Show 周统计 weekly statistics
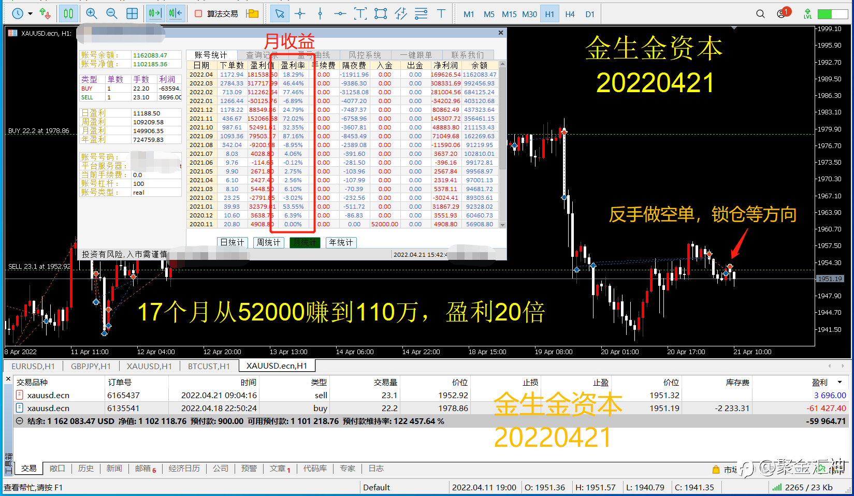This screenshot has width=854, height=496. pos(269,242)
